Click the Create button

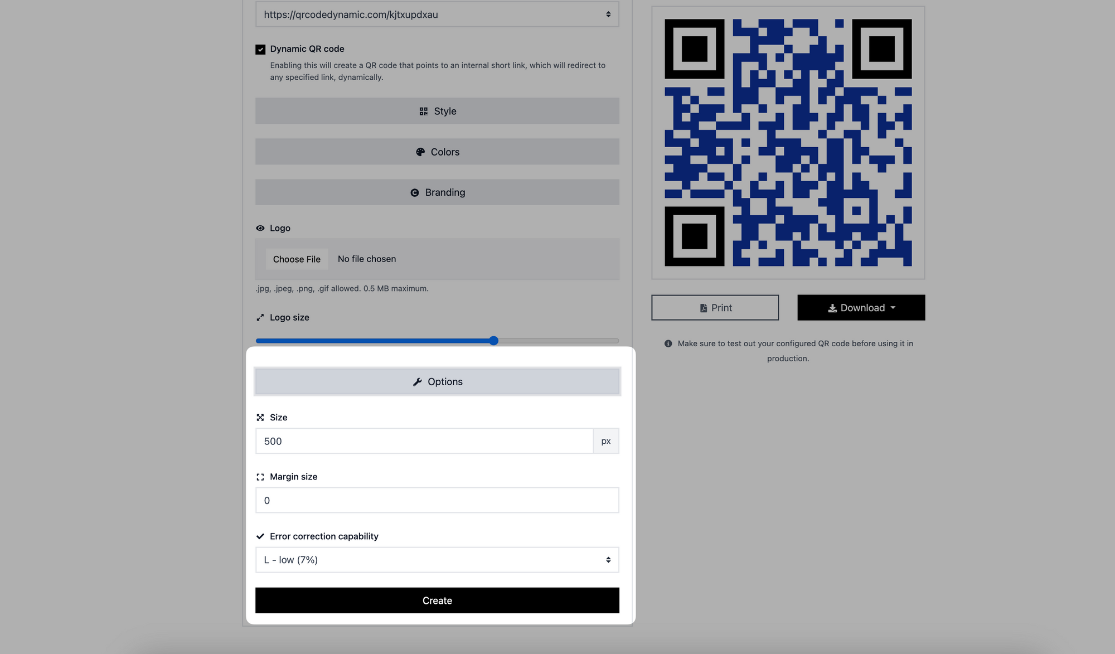pyautogui.click(x=437, y=600)
